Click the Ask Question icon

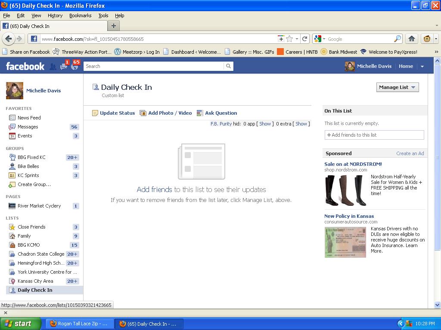pos(200,113)
